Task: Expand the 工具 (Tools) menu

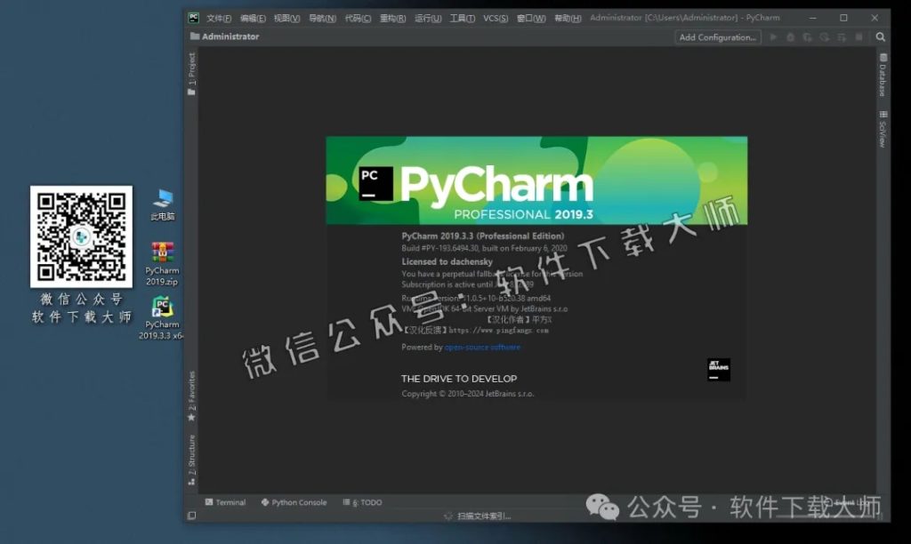Action: point(463,17)
